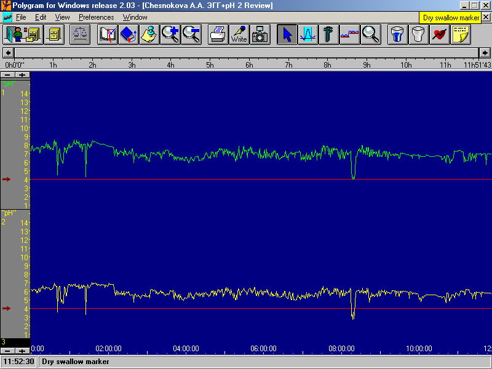Screen dimensions: 492x369
Task: Click the "pH" label of channel 1
Action: tap(9, 84)
